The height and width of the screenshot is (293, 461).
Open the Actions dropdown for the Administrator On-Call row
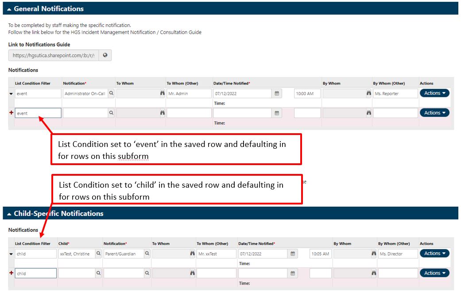[x=434, y=93]
